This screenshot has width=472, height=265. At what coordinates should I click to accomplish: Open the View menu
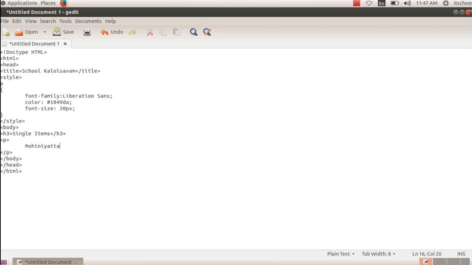pyautogui.click(x=31, y=21)
